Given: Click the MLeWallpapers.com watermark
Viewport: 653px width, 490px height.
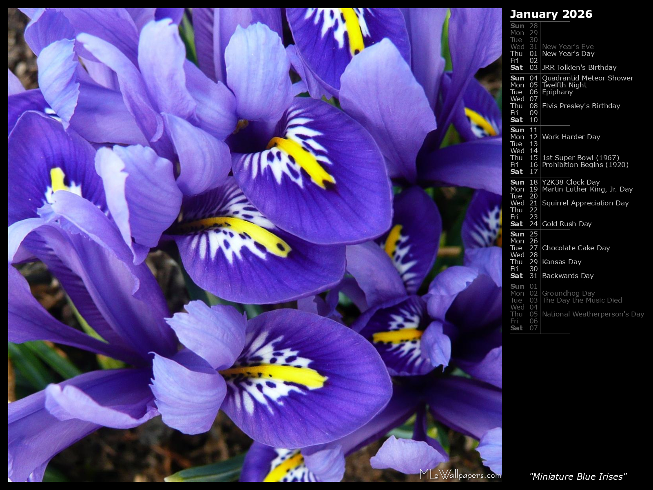Looking at the screenshot, I should tap(460, 474).
